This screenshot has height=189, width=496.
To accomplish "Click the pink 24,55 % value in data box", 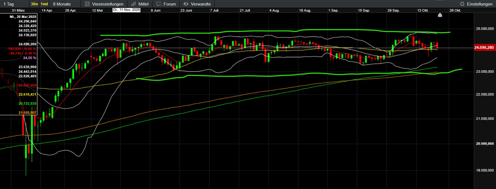I will click(x=30, y=58).
